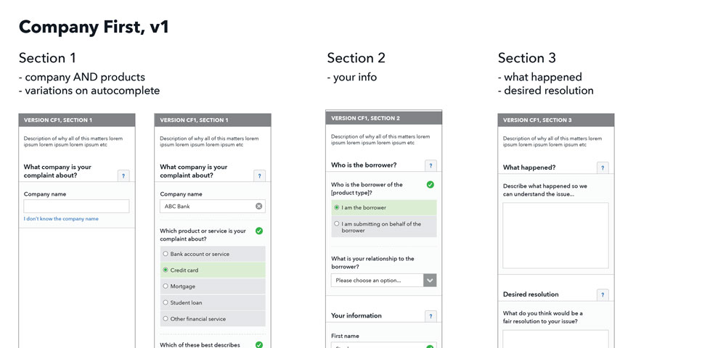Click help icon next to 'What happened?'
The width and height of the screenshot is (726, 348).
point(603,168)
